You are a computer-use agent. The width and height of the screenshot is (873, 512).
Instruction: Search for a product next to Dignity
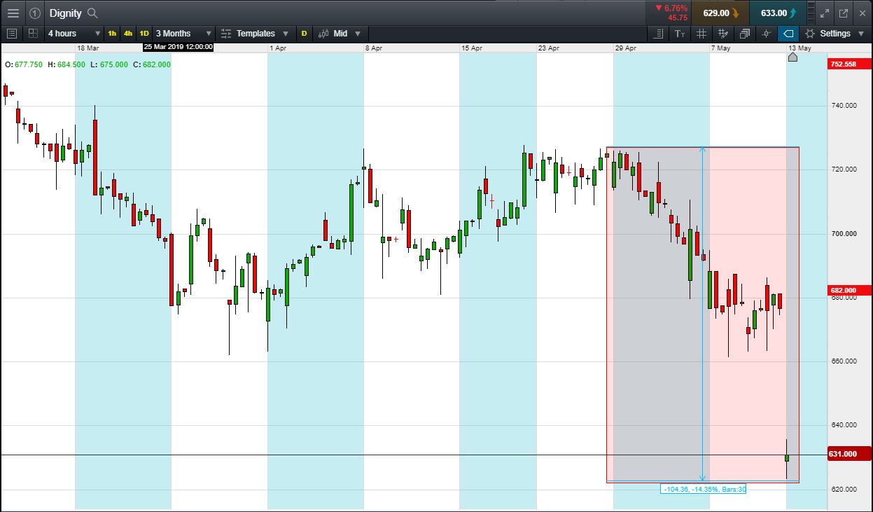pyautogui.click(x=92, y=13)
